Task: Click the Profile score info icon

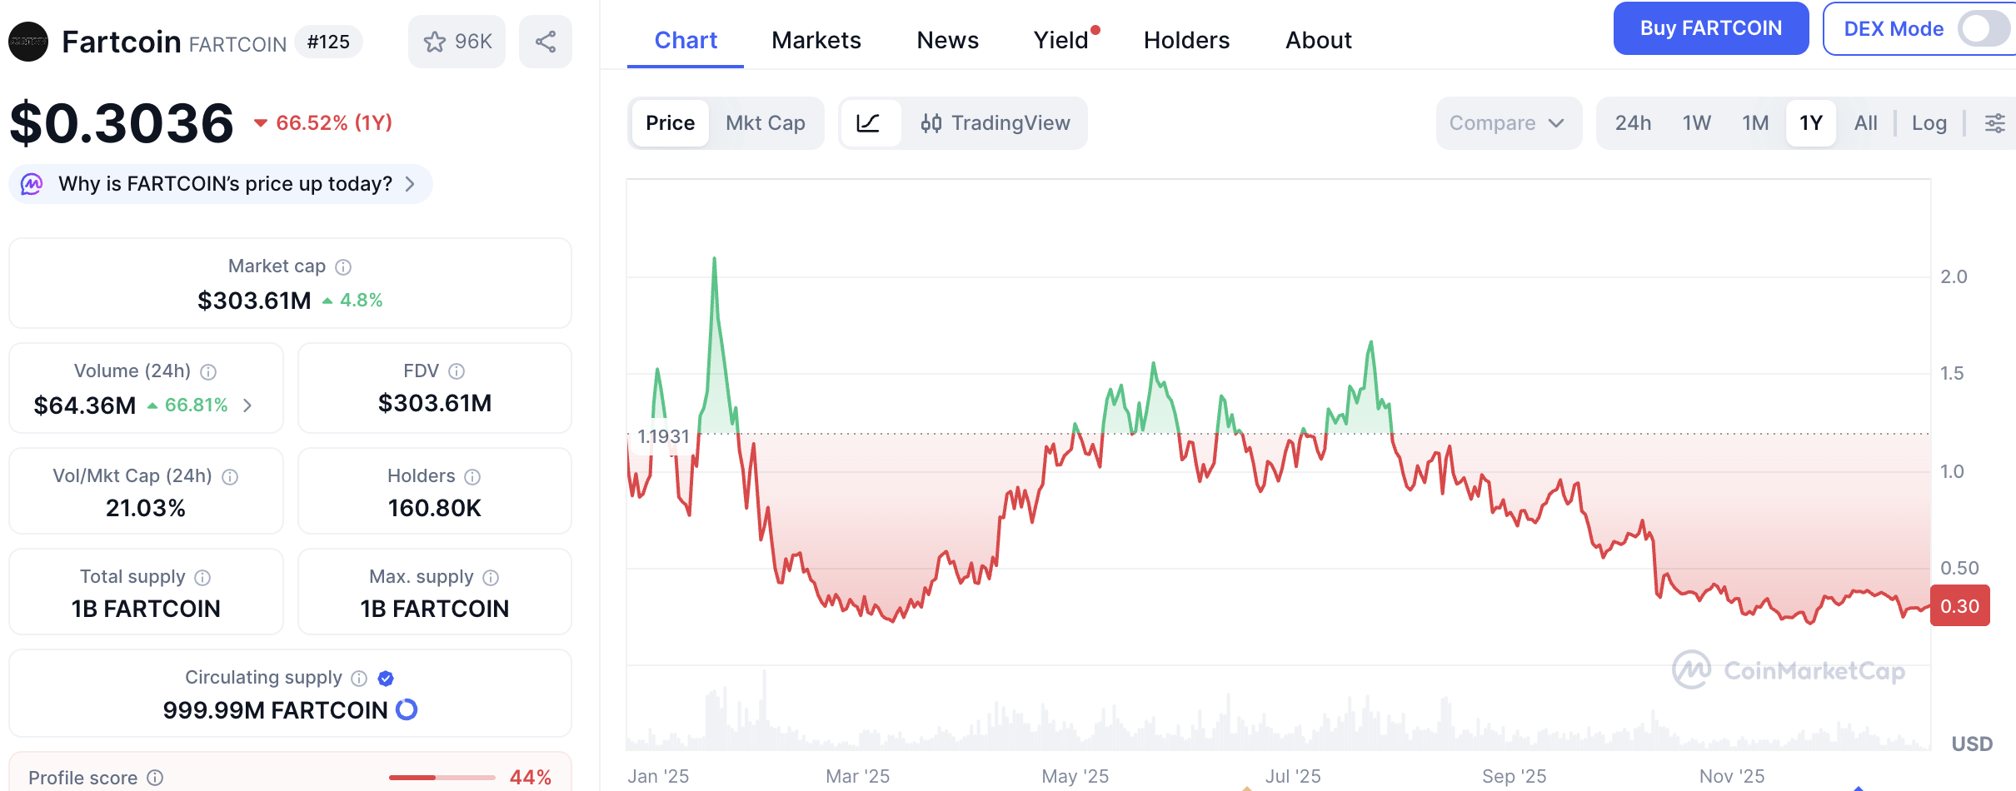Action: coord(155,778)
